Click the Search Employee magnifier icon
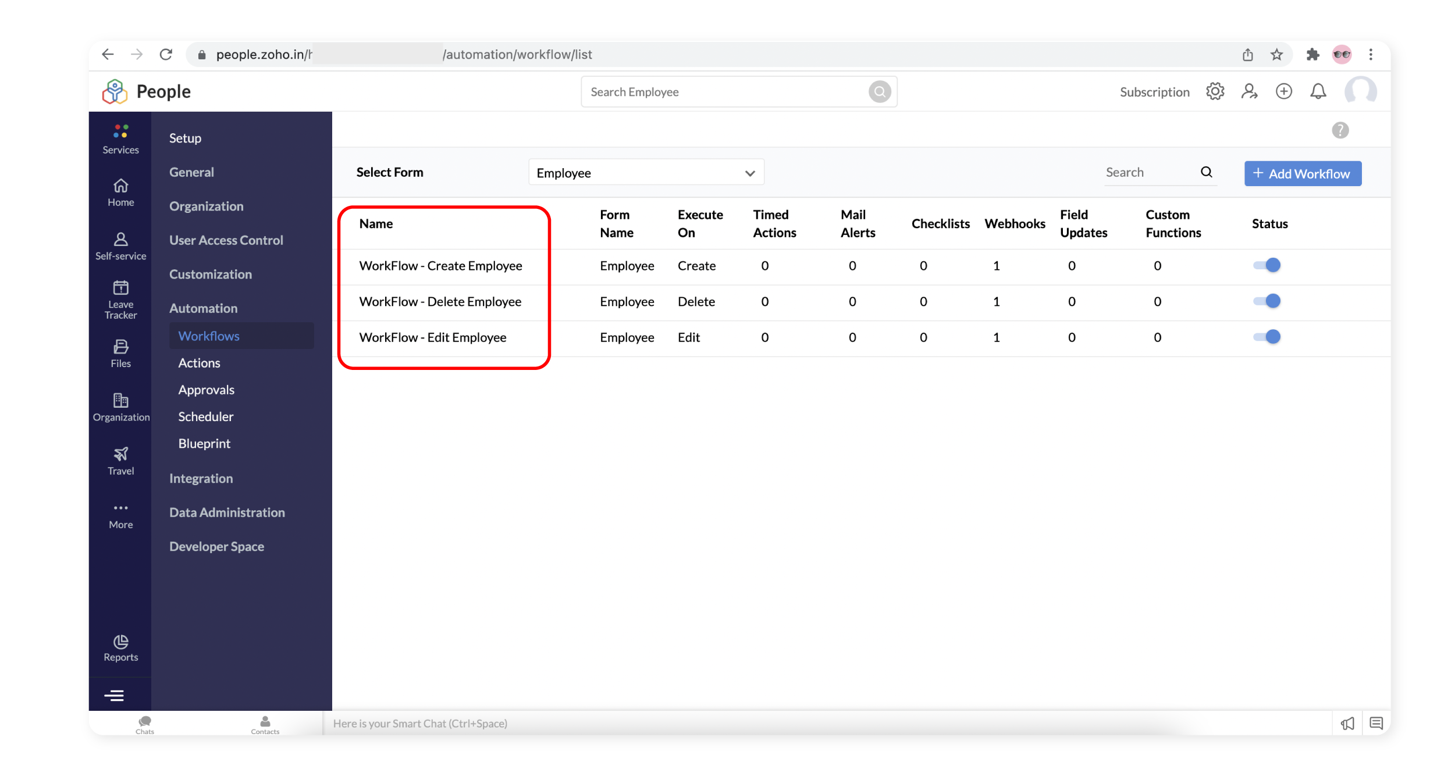1455x762 pixels. [x=880, y=91]
